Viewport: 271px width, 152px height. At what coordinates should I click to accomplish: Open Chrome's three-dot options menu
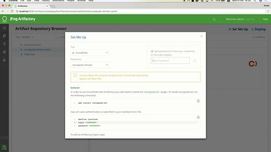[x=268, y=11]
